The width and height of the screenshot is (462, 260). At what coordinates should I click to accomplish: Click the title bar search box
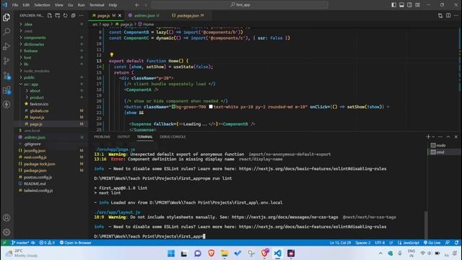[240, 5]
